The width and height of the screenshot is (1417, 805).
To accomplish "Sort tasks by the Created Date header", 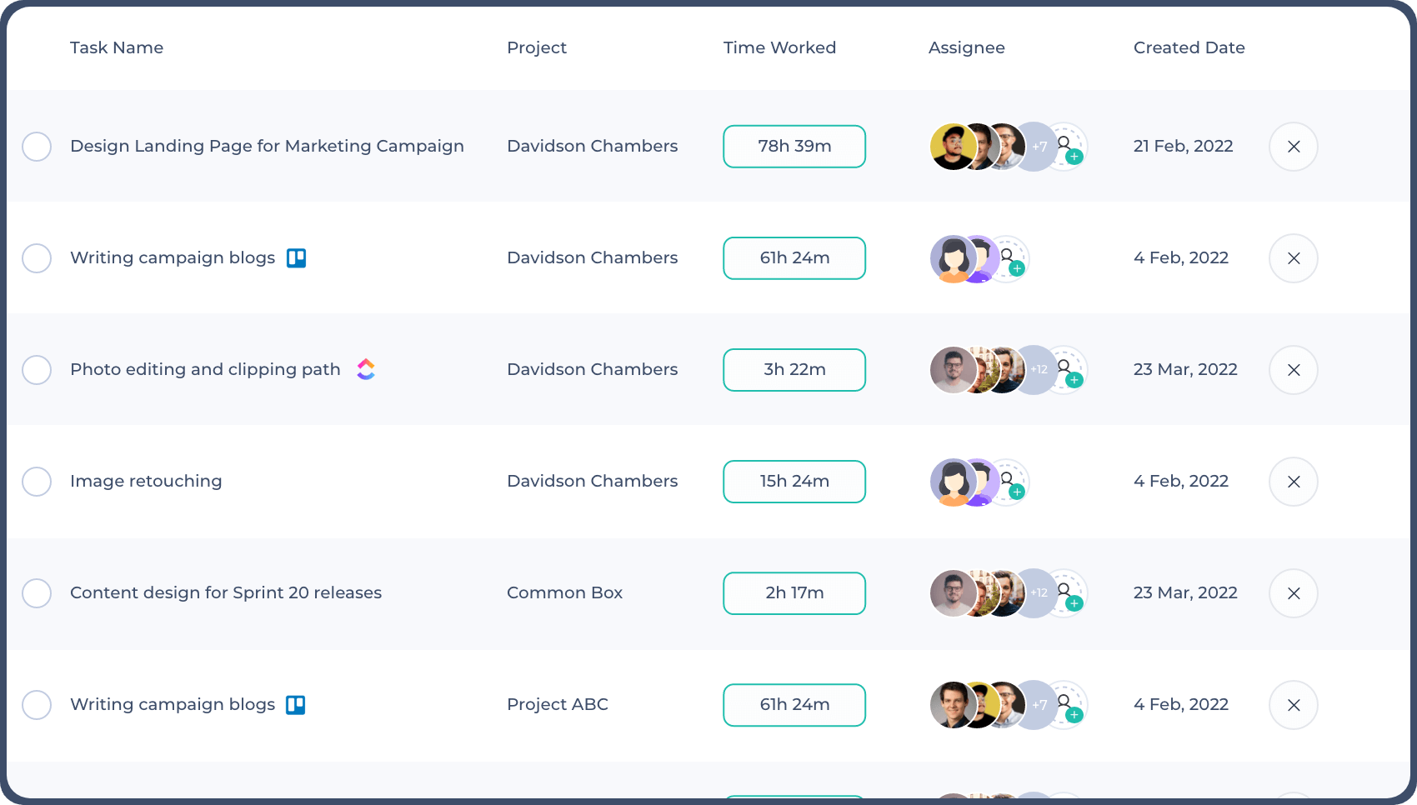I will point(1189,47).
